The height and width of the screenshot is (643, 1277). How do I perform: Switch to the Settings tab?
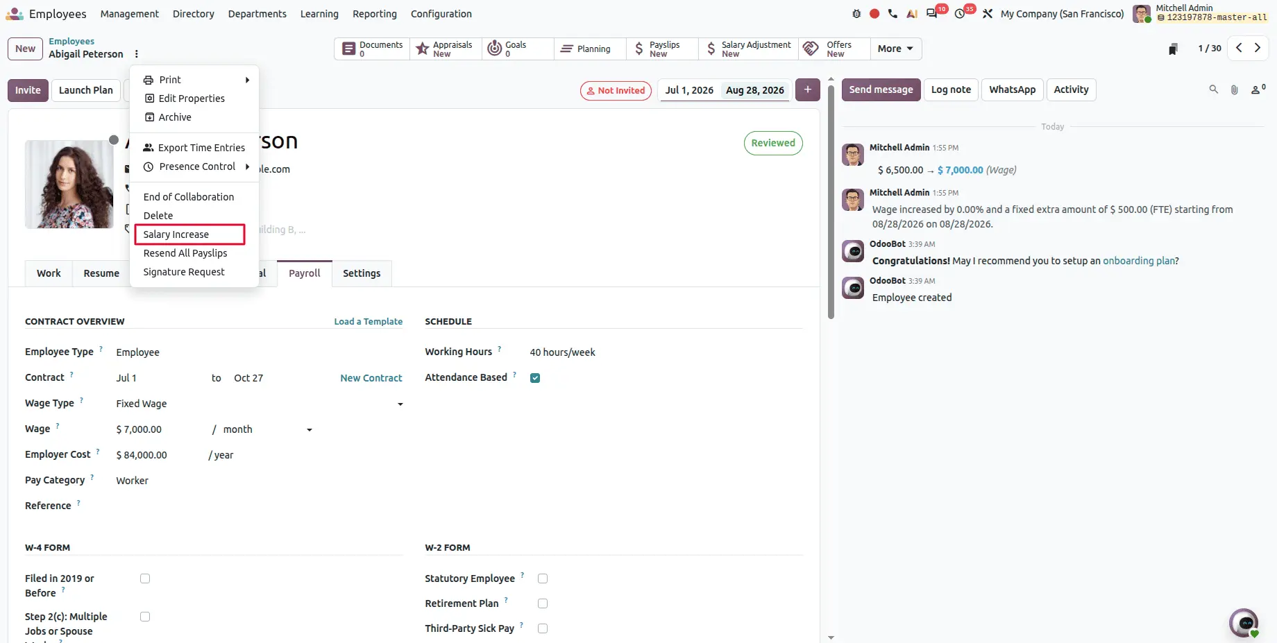(x=362, y=273)
